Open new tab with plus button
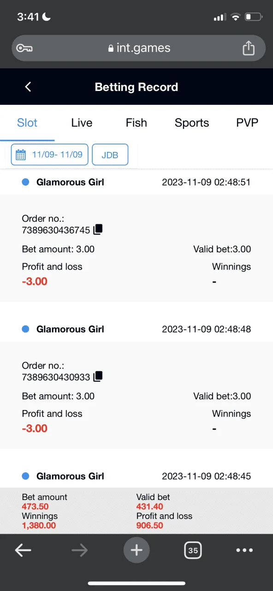 (136, 550)
